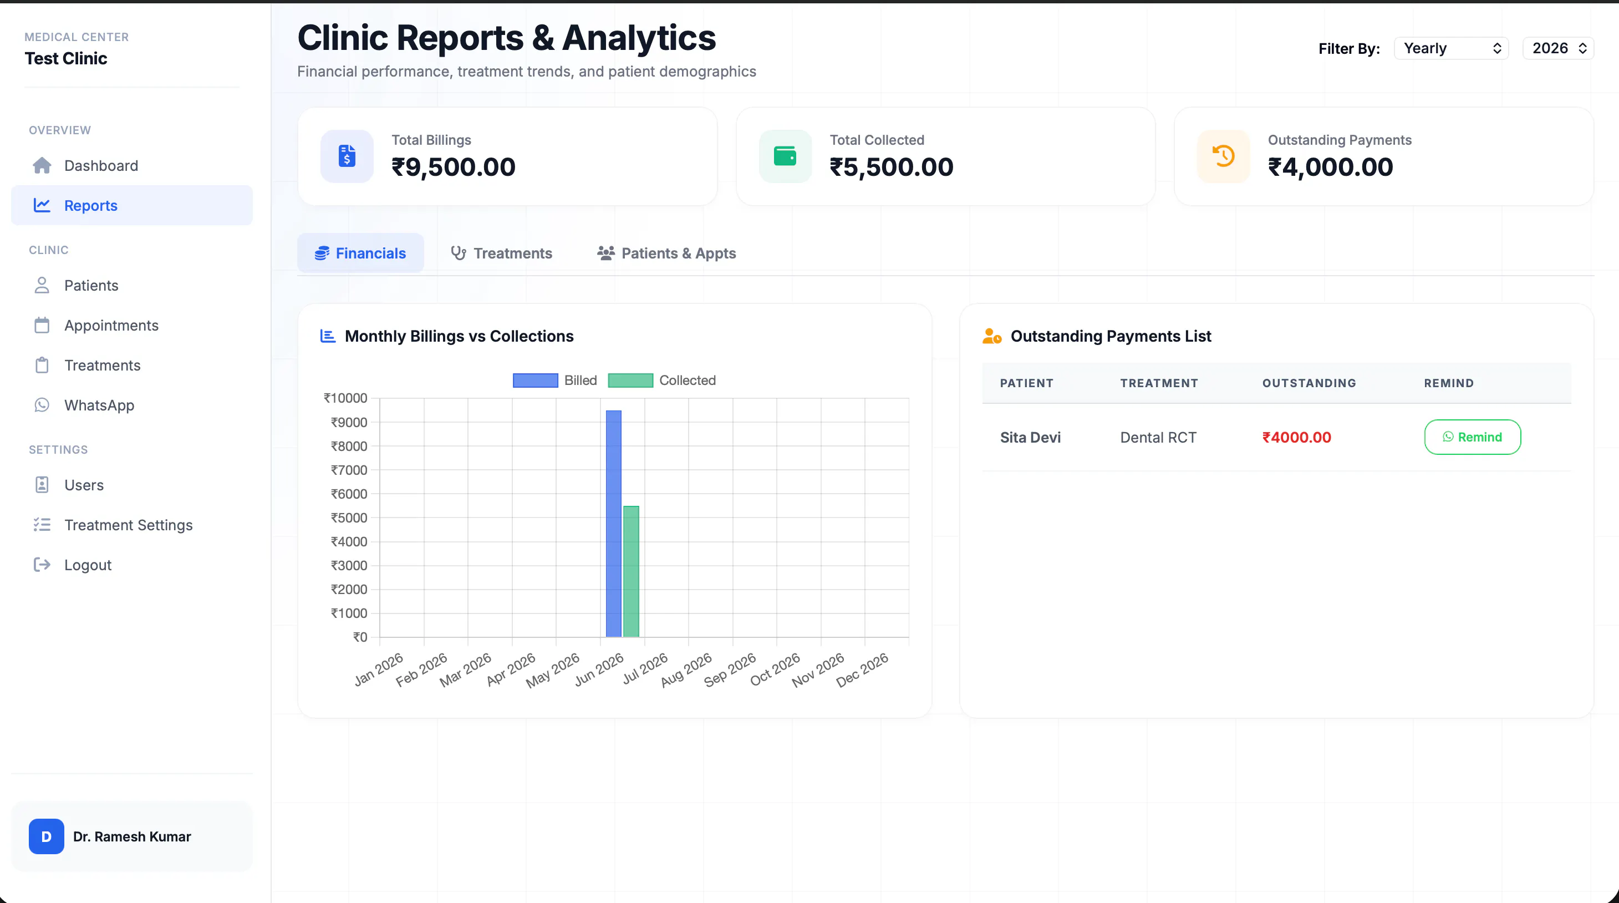The width and height of the screenshot is (1619, 903).
Task: Click the Logout arrow icon
Action: click(42, 565)
